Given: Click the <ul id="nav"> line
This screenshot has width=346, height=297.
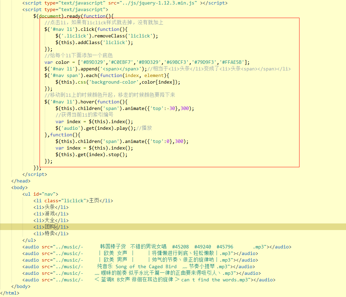Looking at the screenshot, I should 40,194.
